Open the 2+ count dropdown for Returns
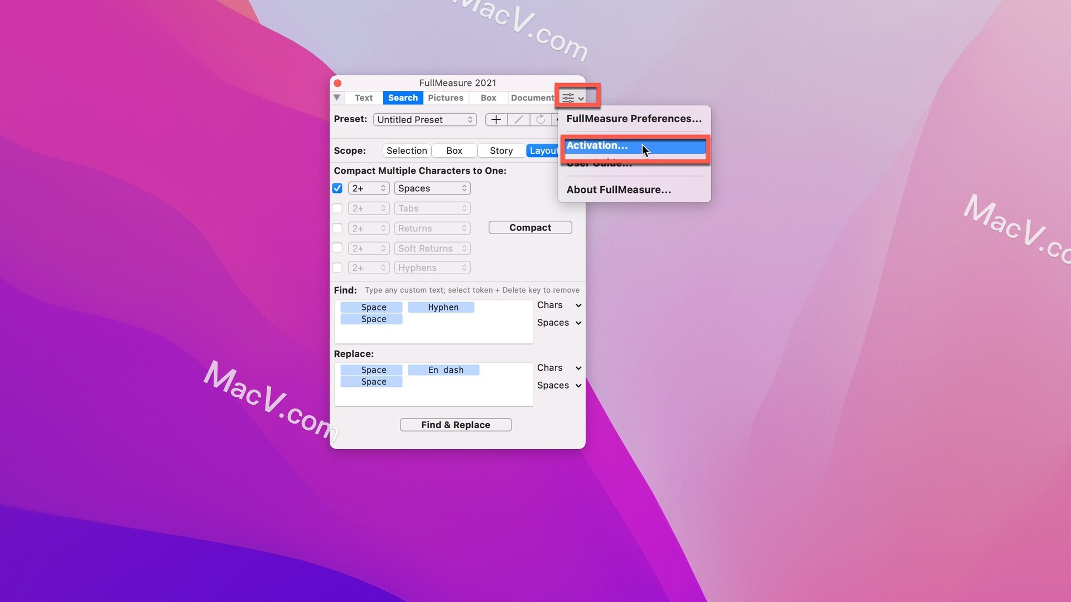The width and height of the screenshot is (1071, 602). pos(369,229)
